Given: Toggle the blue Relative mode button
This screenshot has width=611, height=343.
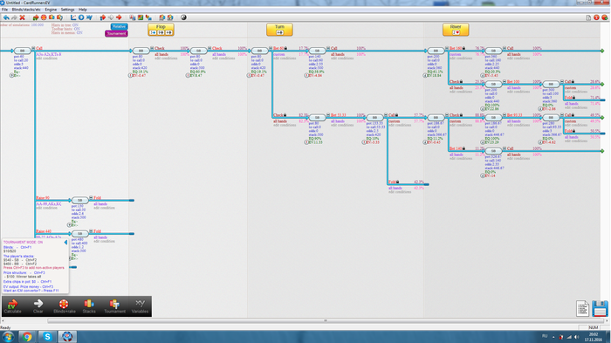Looking at the screenshot, I should pyautogui.click(x=119, y=26).
